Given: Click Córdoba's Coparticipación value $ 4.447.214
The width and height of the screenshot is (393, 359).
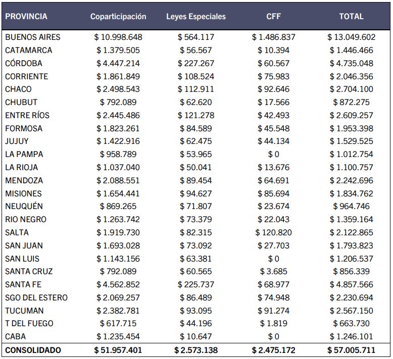Looking at the screenshot, I should click(118, 63).
